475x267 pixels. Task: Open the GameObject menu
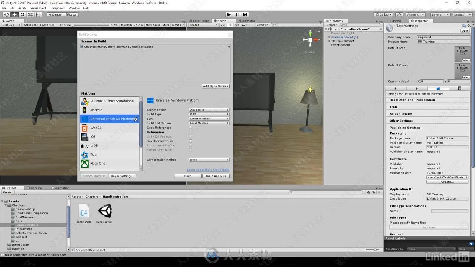point(38,8)
